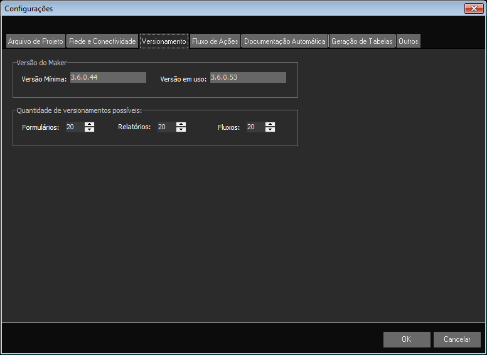Raise Fluxos count with up arrow
The width and height of the screenshot is (487, 355).
pos(270,124)
